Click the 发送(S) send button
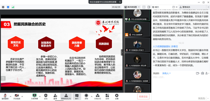Viewport: 210px width, 101px height. (201, 98)
